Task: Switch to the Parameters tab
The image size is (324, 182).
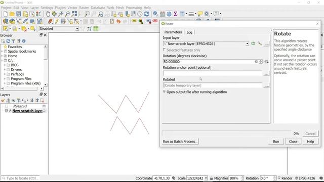Action: 173,32
